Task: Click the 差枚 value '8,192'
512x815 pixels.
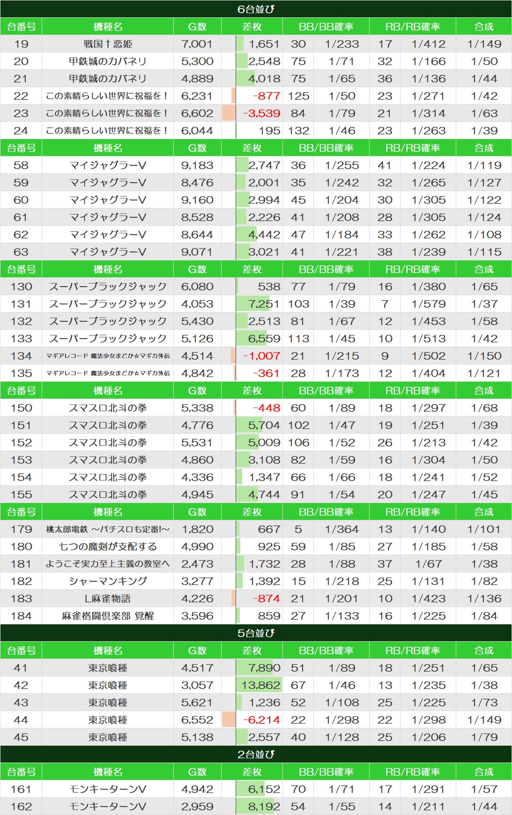Action: coord(264,807)
